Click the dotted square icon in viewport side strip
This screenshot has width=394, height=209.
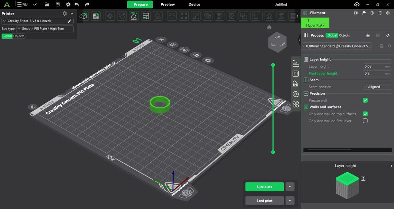coord(296,74)
